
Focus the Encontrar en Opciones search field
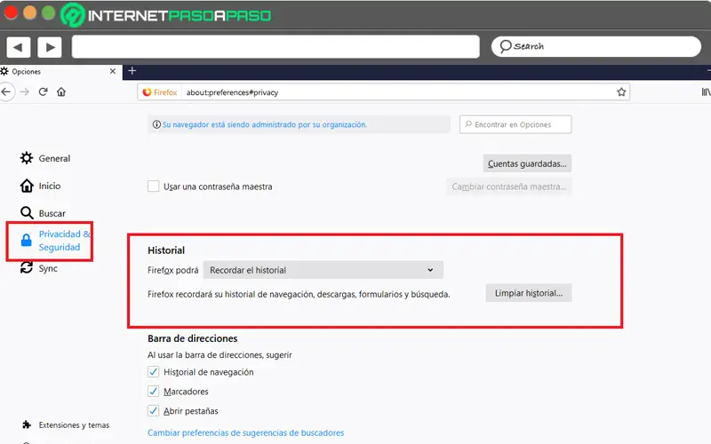click(515, 124)
